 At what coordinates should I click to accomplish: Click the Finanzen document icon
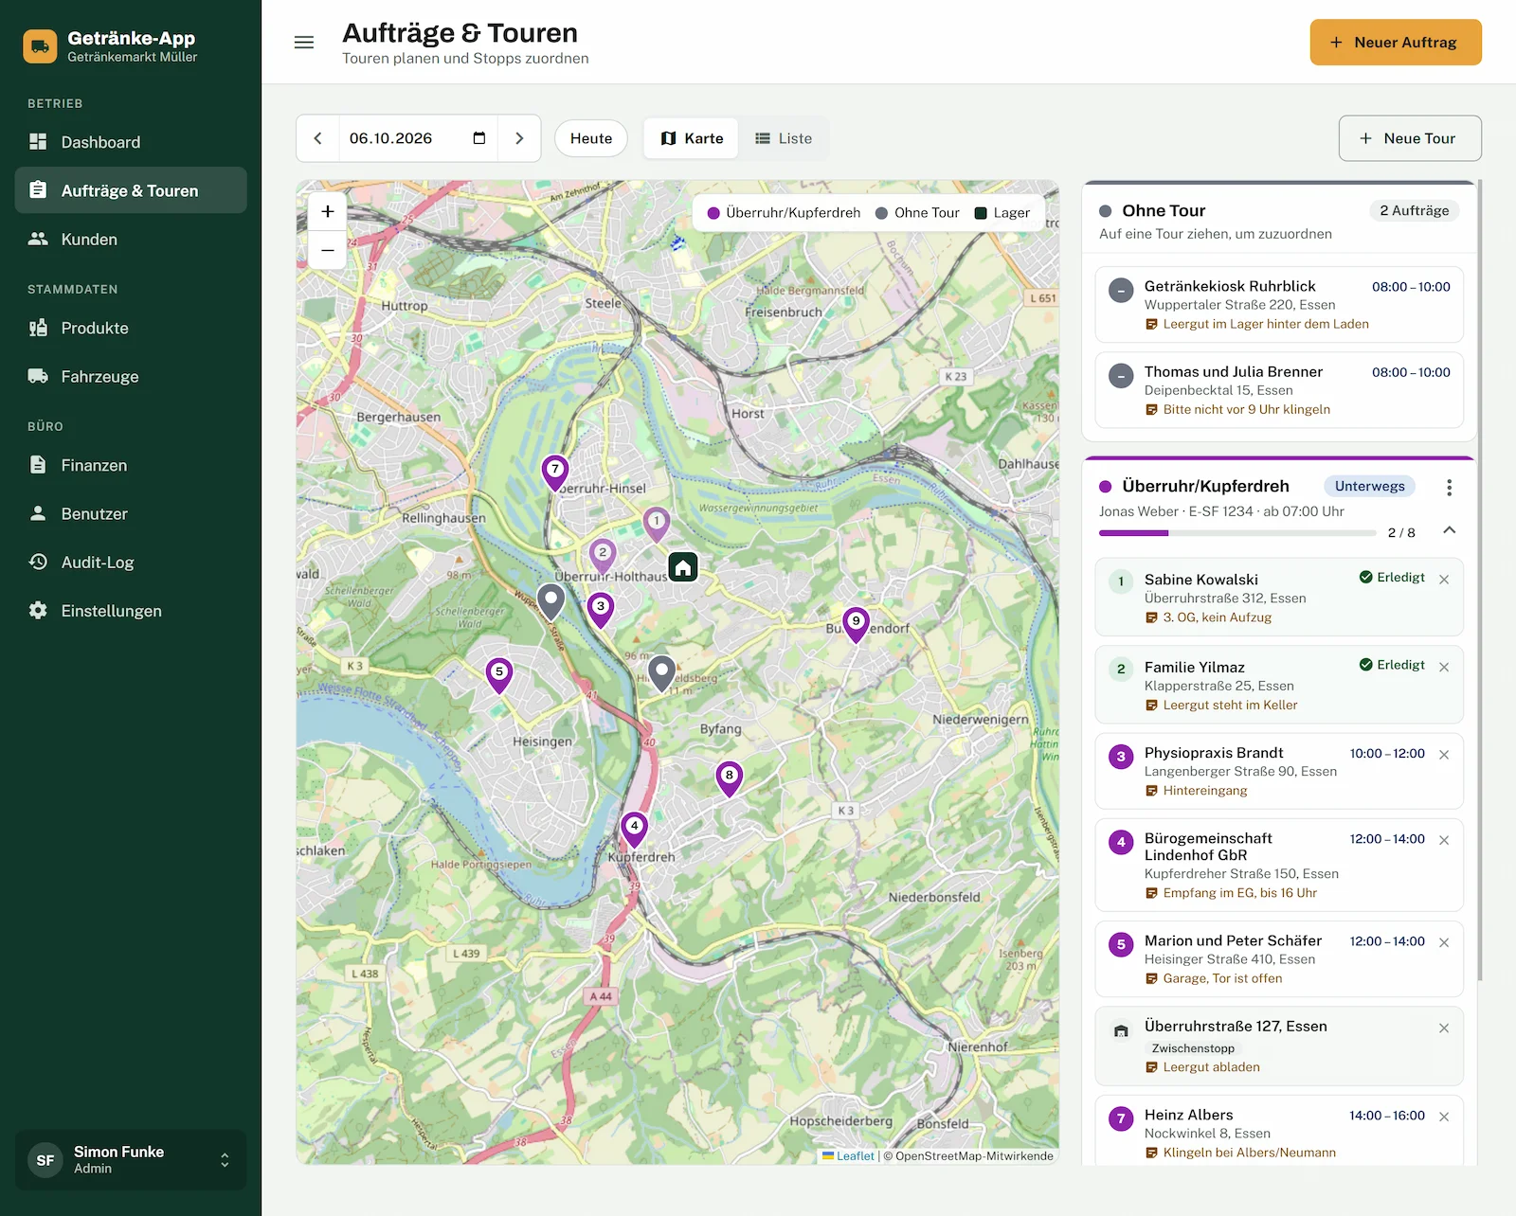pos(38,465)
